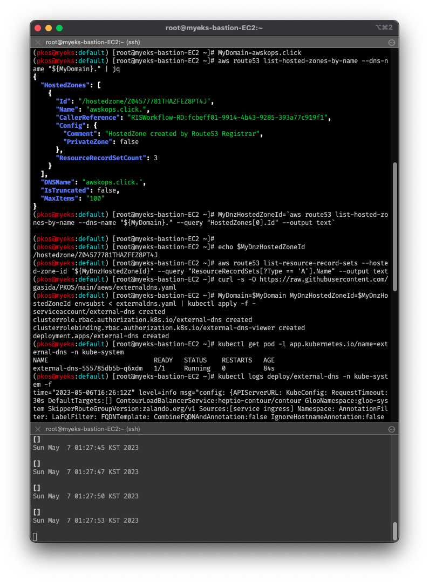429x582 pixels.
Task: Click pod name external-dns-555785db5b-q6xdm
Action: click(87, 368)
